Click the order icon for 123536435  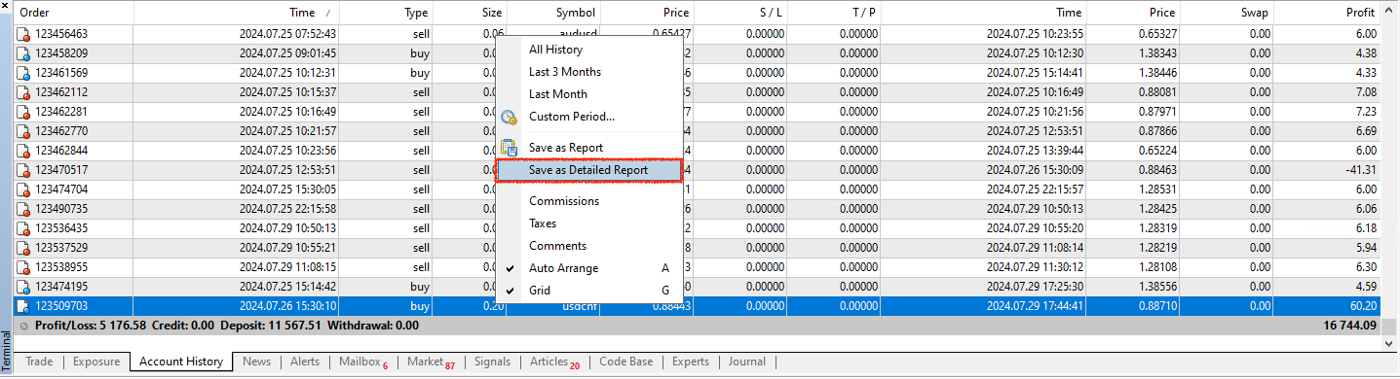[x=22, y=228]
